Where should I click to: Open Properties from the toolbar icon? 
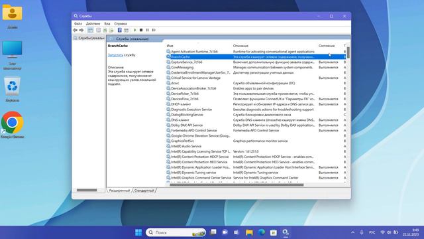pos(99,30)
